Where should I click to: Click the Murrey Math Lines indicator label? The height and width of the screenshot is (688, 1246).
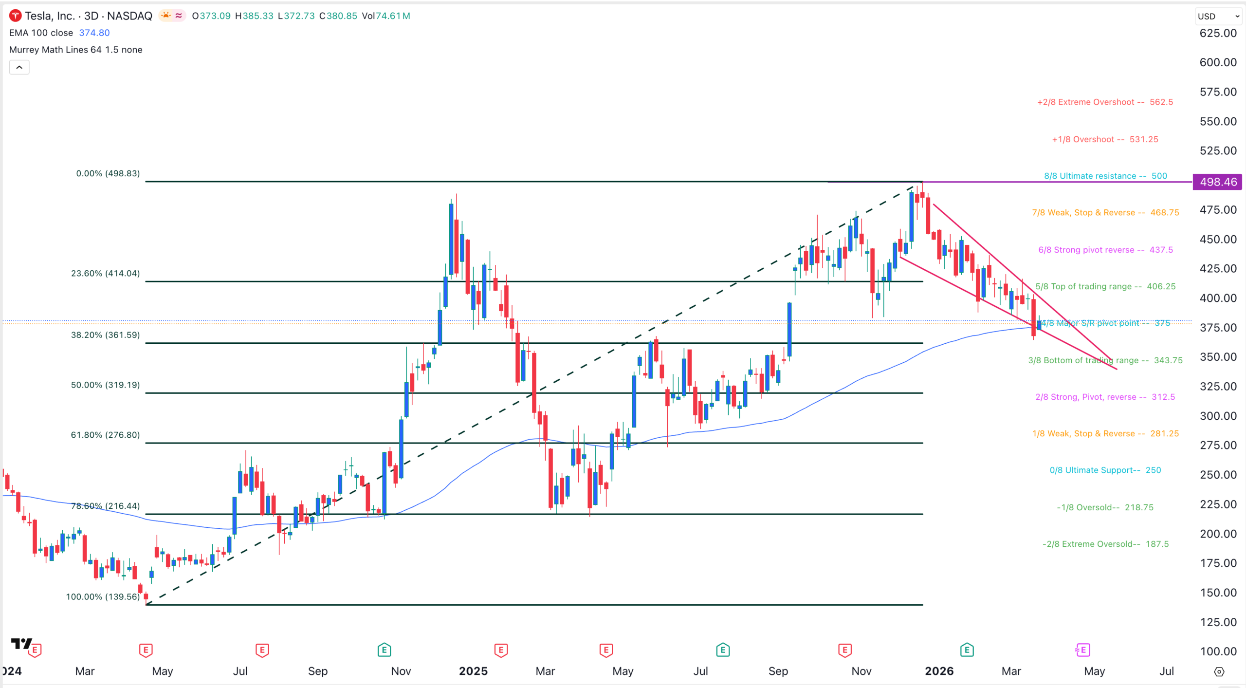point(76,50)
